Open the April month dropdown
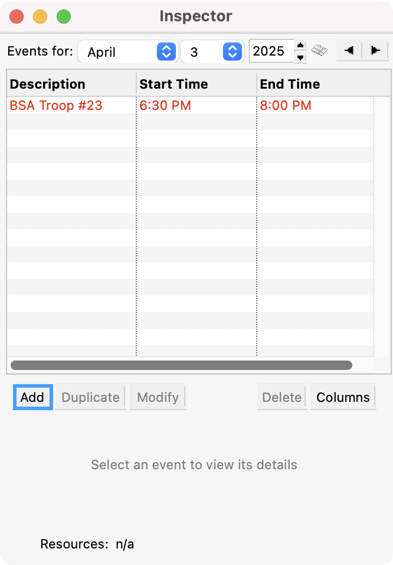 click(127, 52)
